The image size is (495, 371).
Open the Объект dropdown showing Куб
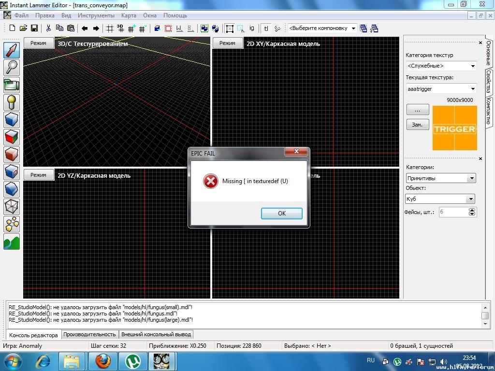(440, 199)
